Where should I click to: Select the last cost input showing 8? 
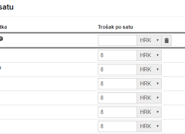click(x=117, y=126)
